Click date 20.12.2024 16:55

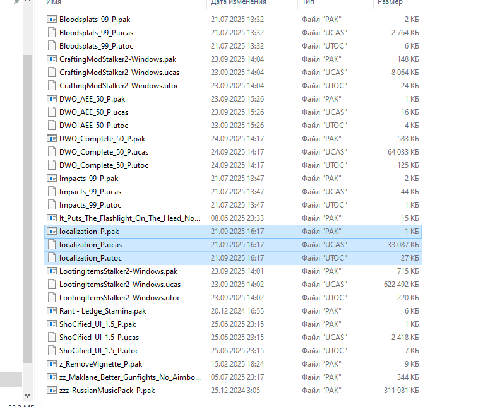click(237, 310)
